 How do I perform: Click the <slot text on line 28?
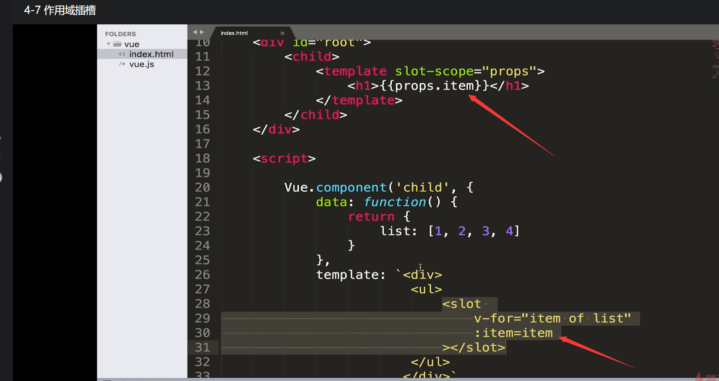coord(462,304)
